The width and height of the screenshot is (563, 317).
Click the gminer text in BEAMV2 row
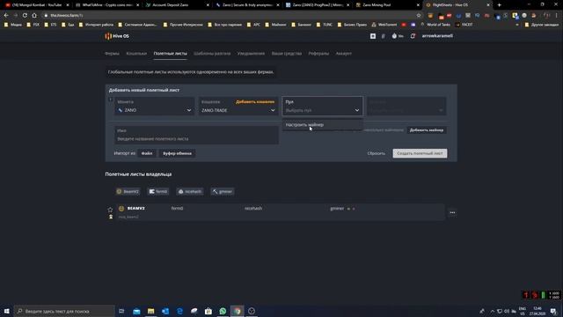point(337,209)
